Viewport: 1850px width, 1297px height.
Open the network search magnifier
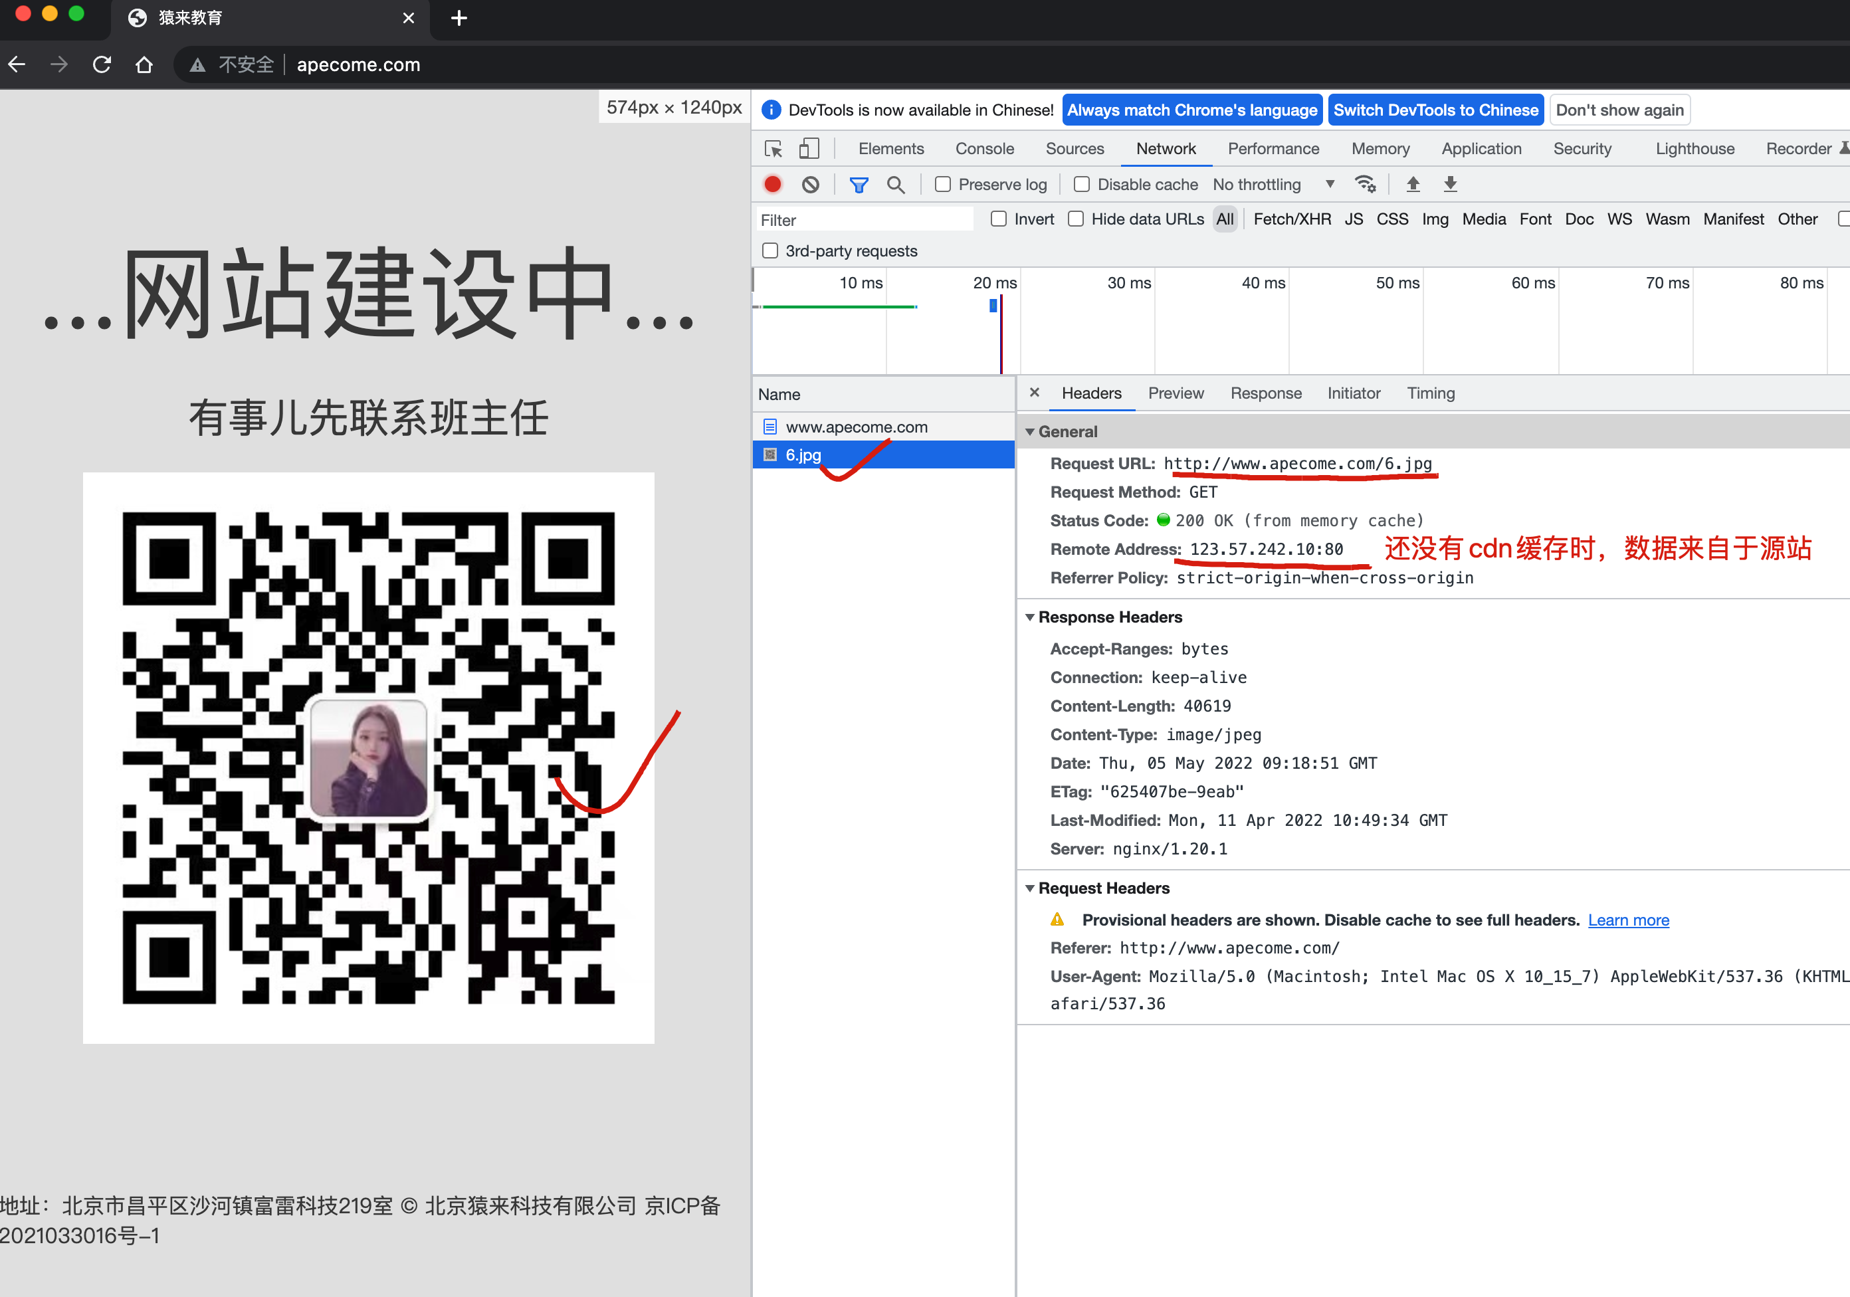pos(895,185)
